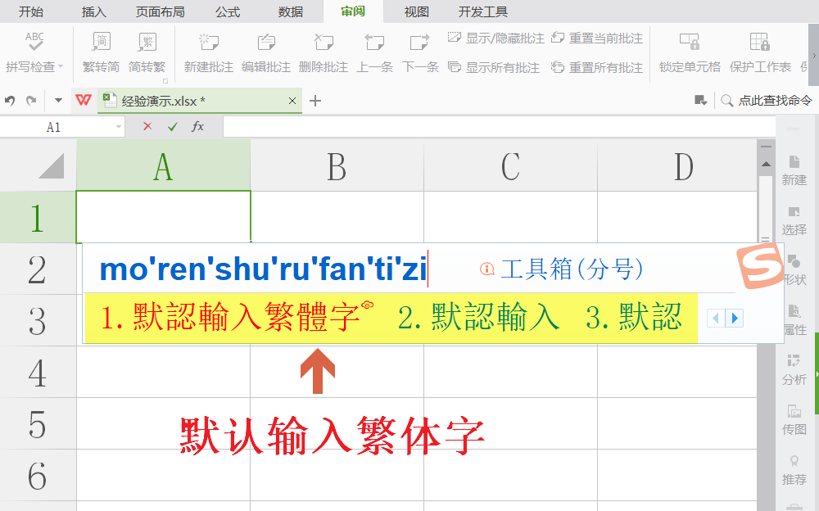Click the Name Box showing A1
The width and height of the screenshot is (819, 511).
[53, 127]
